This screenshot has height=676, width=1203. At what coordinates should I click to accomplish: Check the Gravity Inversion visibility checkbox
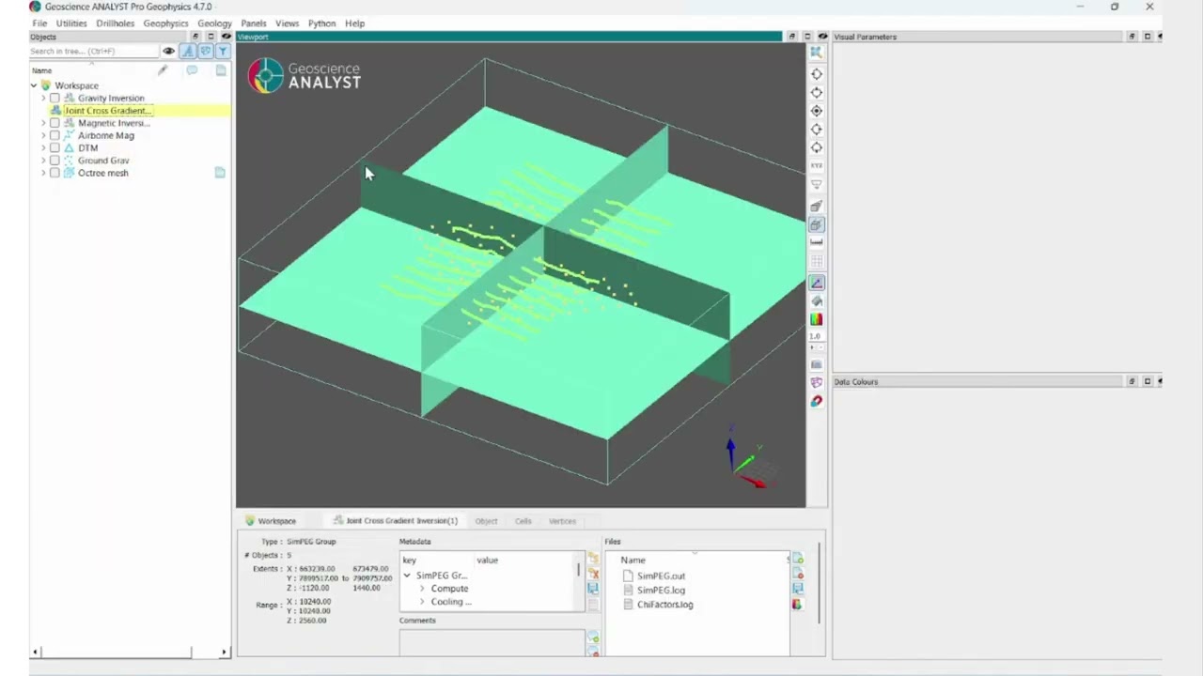(55, 98)
